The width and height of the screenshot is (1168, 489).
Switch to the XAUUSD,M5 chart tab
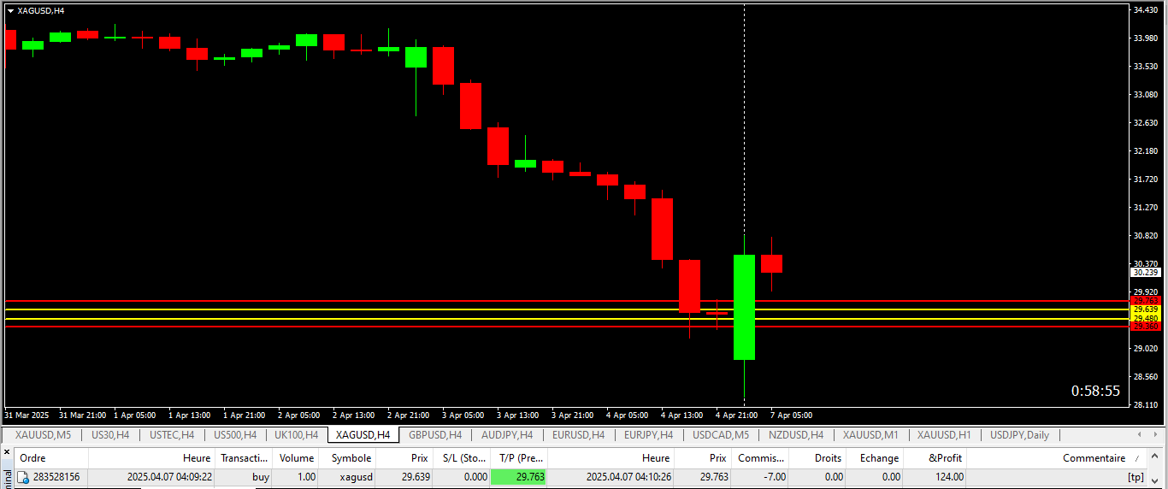43,435
